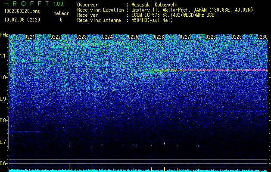Click the 0.6 frequency axis label
The image size is (271, 172).
4,163
